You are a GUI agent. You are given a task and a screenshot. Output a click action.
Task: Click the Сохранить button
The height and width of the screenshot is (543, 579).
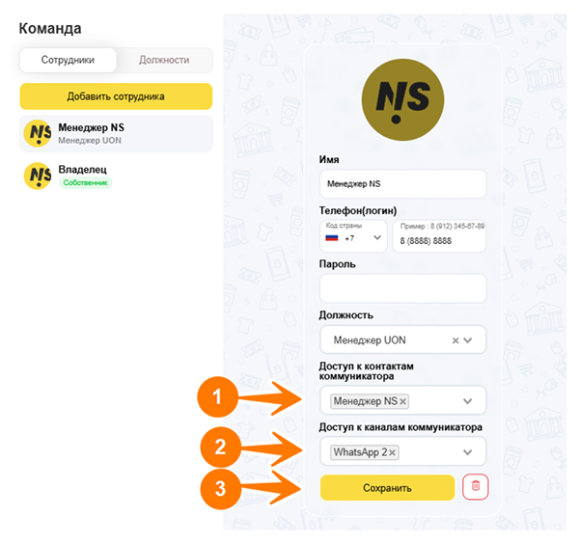coord(387,488)
